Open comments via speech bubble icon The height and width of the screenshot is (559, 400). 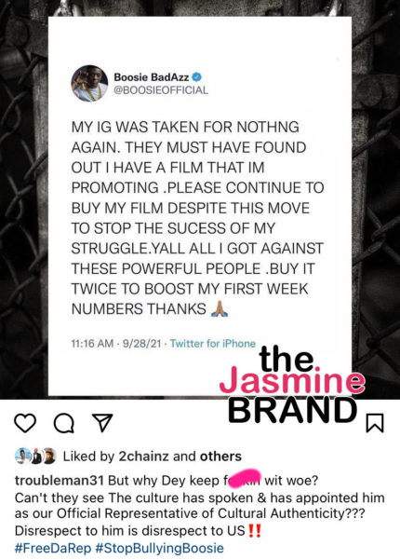pyautogui.click(x=64, y=423)
